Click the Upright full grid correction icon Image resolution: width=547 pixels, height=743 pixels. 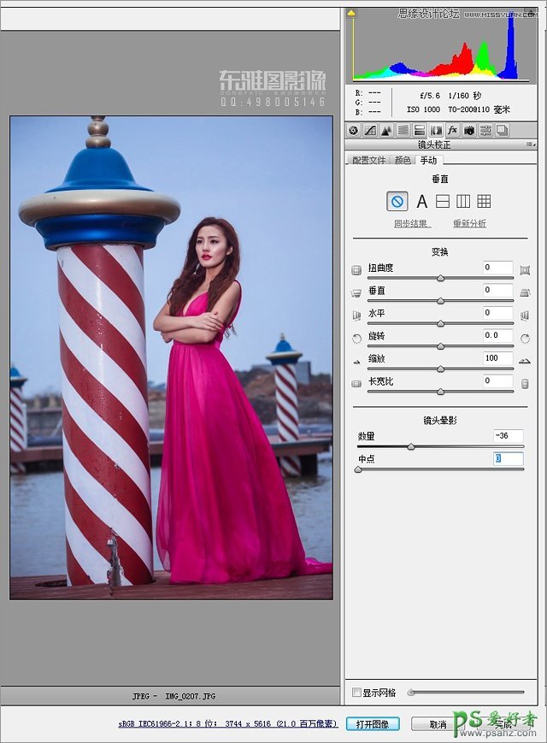pyautogui.click(x=484, y=202)
